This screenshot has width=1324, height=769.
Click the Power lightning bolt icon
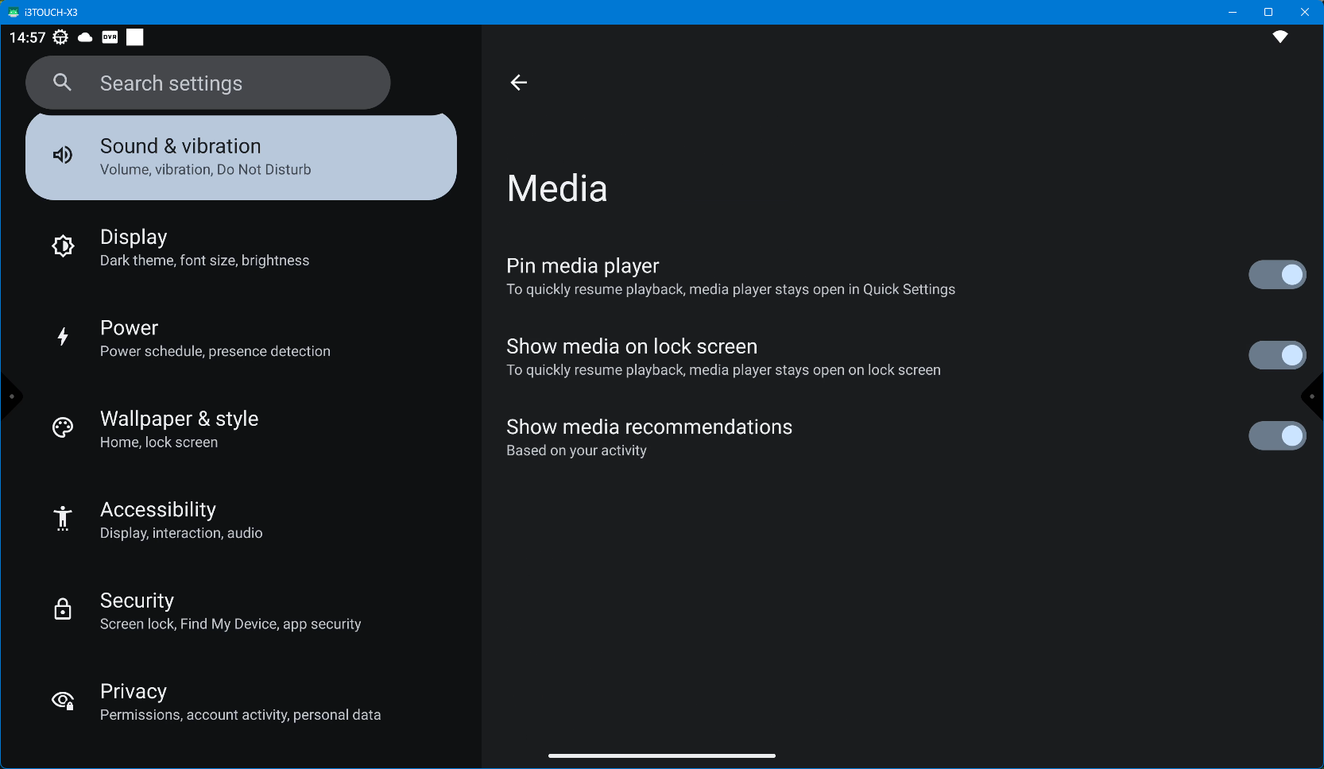point(63,337)
